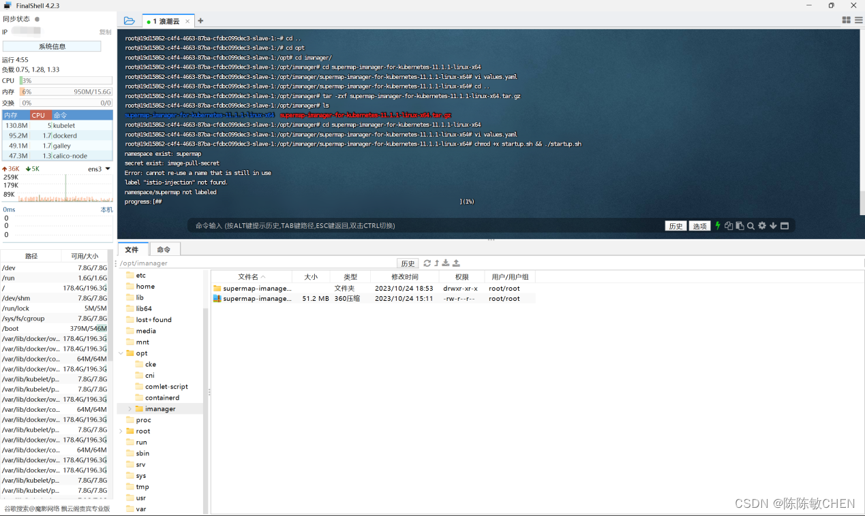Add a new session tab with plus

[x=200, y=21]
